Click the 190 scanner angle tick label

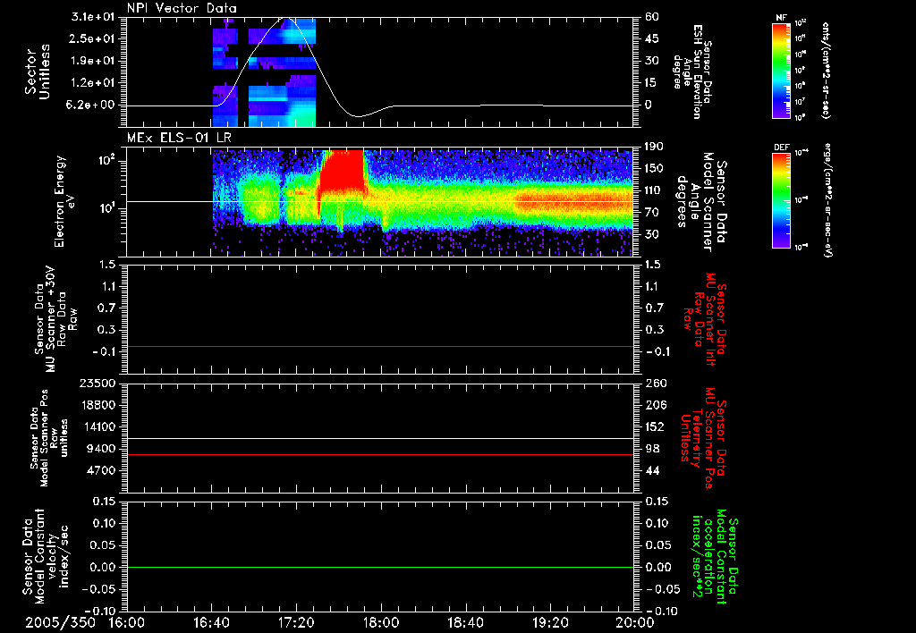(x=654, y=147)
